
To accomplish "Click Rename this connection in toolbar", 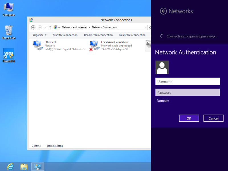I will (x=98, y=35).
